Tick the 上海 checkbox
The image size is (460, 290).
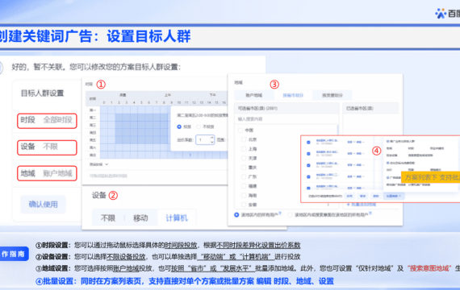[244, 149]
